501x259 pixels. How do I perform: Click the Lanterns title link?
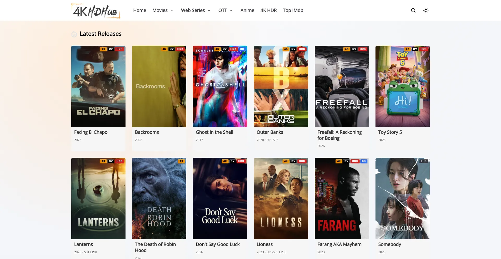[83, 244]
